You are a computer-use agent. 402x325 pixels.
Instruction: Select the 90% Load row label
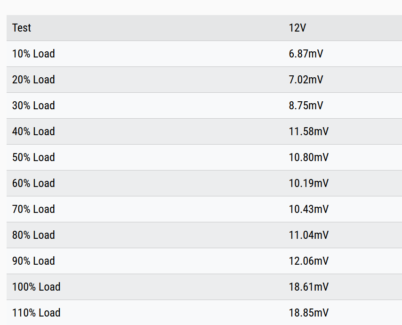(x=33, y=261)
